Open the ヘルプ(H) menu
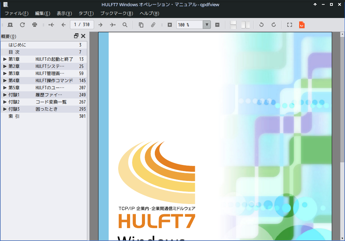The width and height of the screenshot is (345, 241). [x=149, y=14]
